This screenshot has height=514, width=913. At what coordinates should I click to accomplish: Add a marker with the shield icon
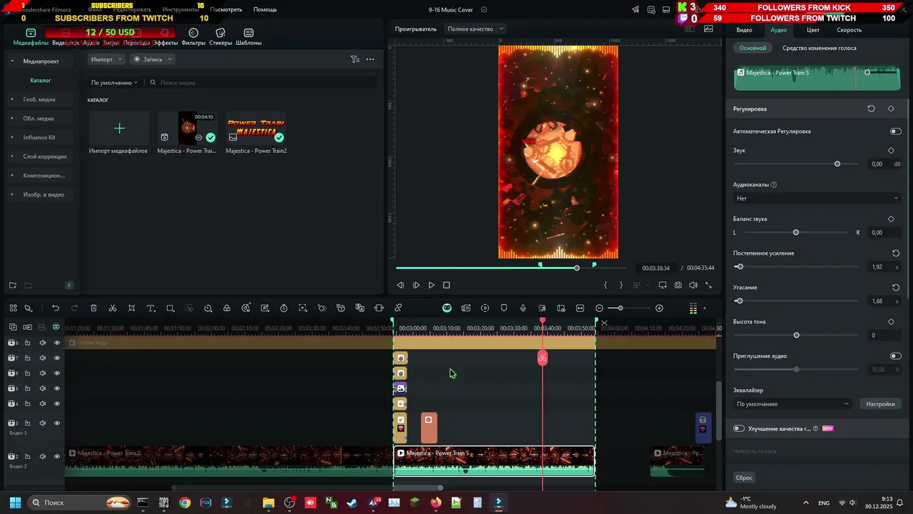coord(504,308)
